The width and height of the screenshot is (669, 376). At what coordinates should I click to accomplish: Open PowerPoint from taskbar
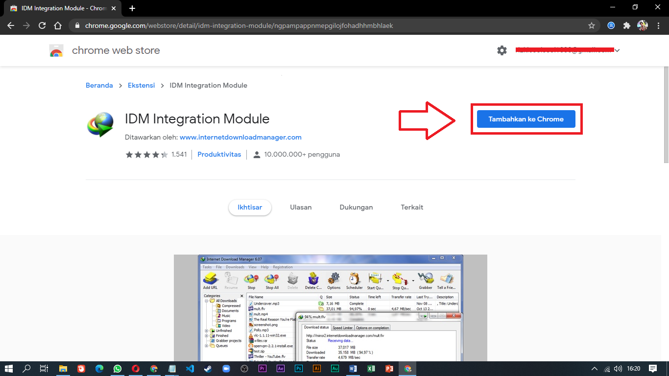pos(389,369)
